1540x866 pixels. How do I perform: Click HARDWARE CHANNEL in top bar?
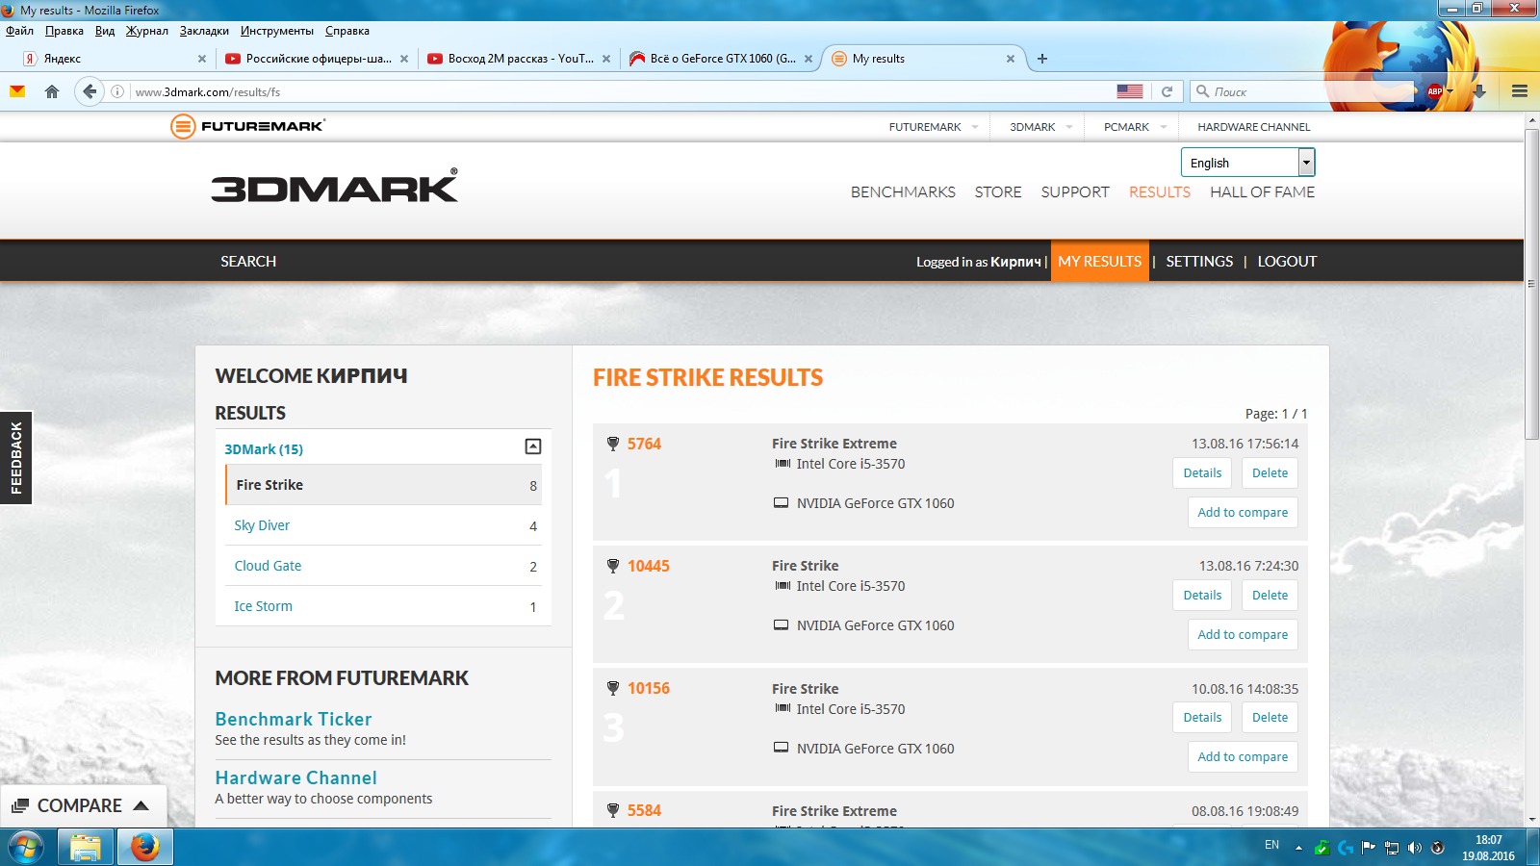(x=1253, y=127)
